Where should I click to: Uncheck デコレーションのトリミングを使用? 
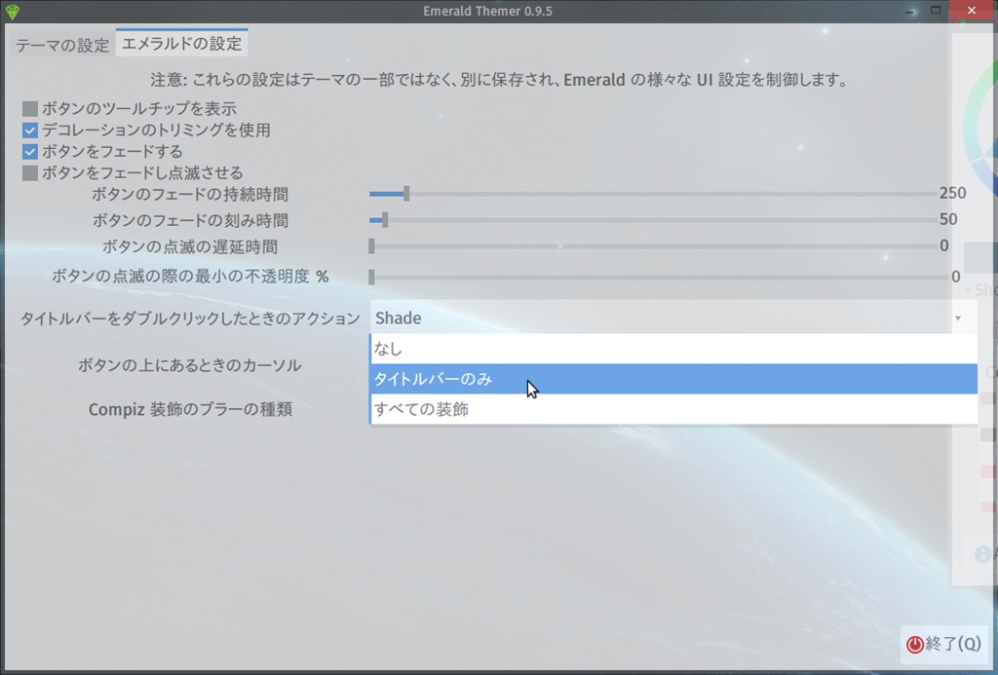30,131
